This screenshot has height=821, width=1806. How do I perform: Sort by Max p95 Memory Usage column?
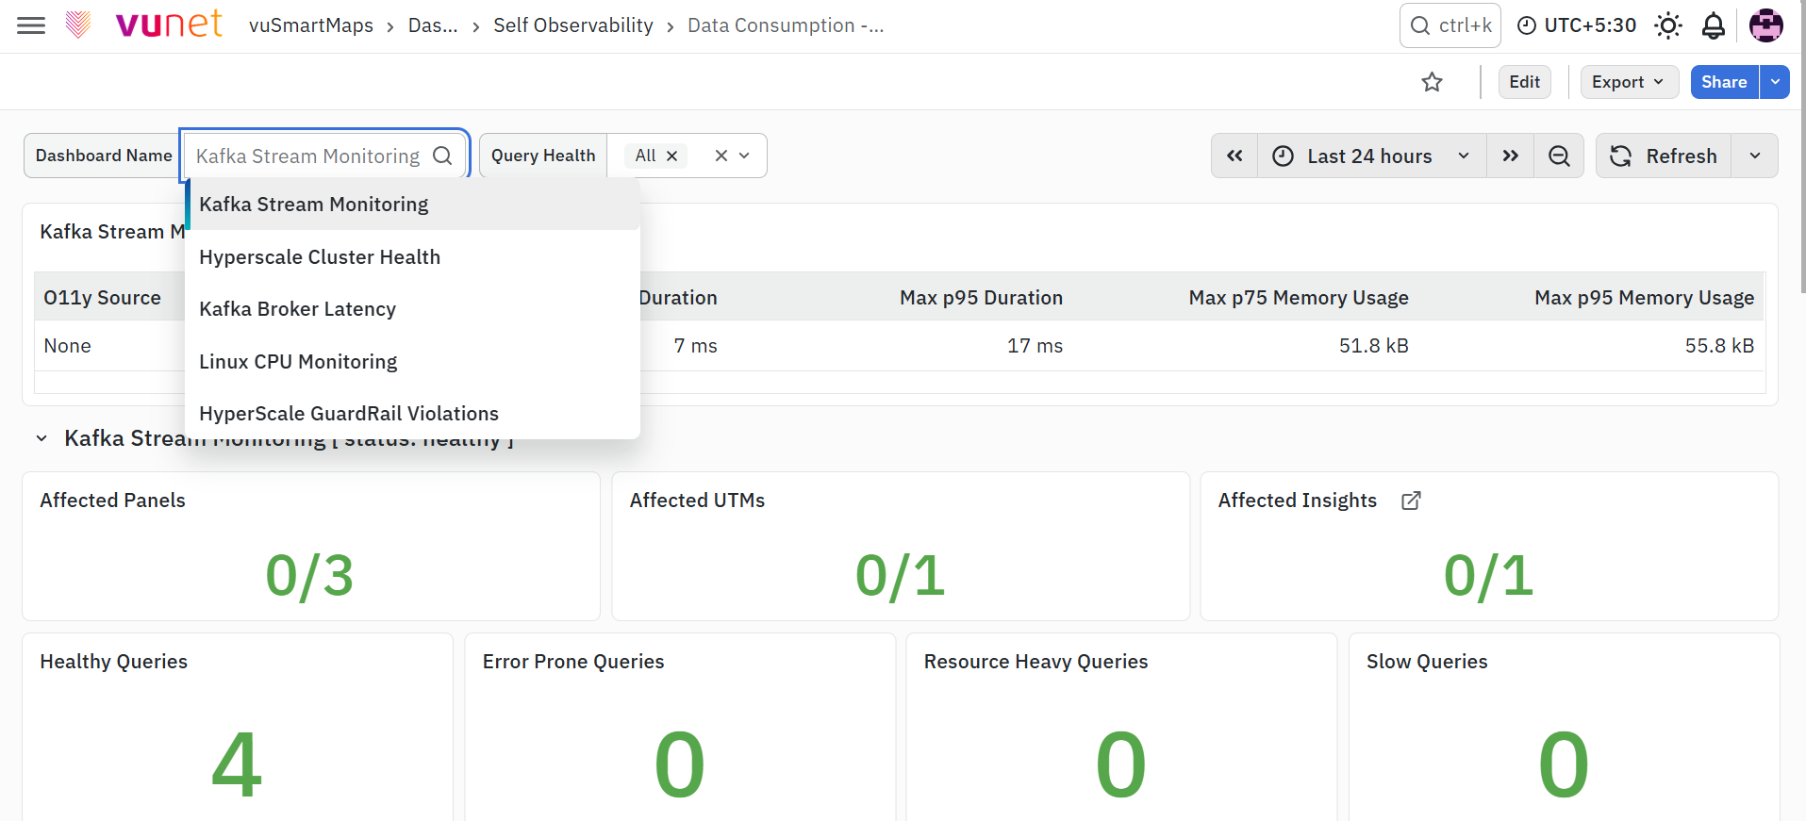pyautogui.click(x=1644, y=298)
